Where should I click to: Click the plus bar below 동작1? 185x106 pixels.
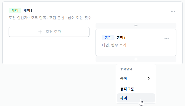pos(136,59)
